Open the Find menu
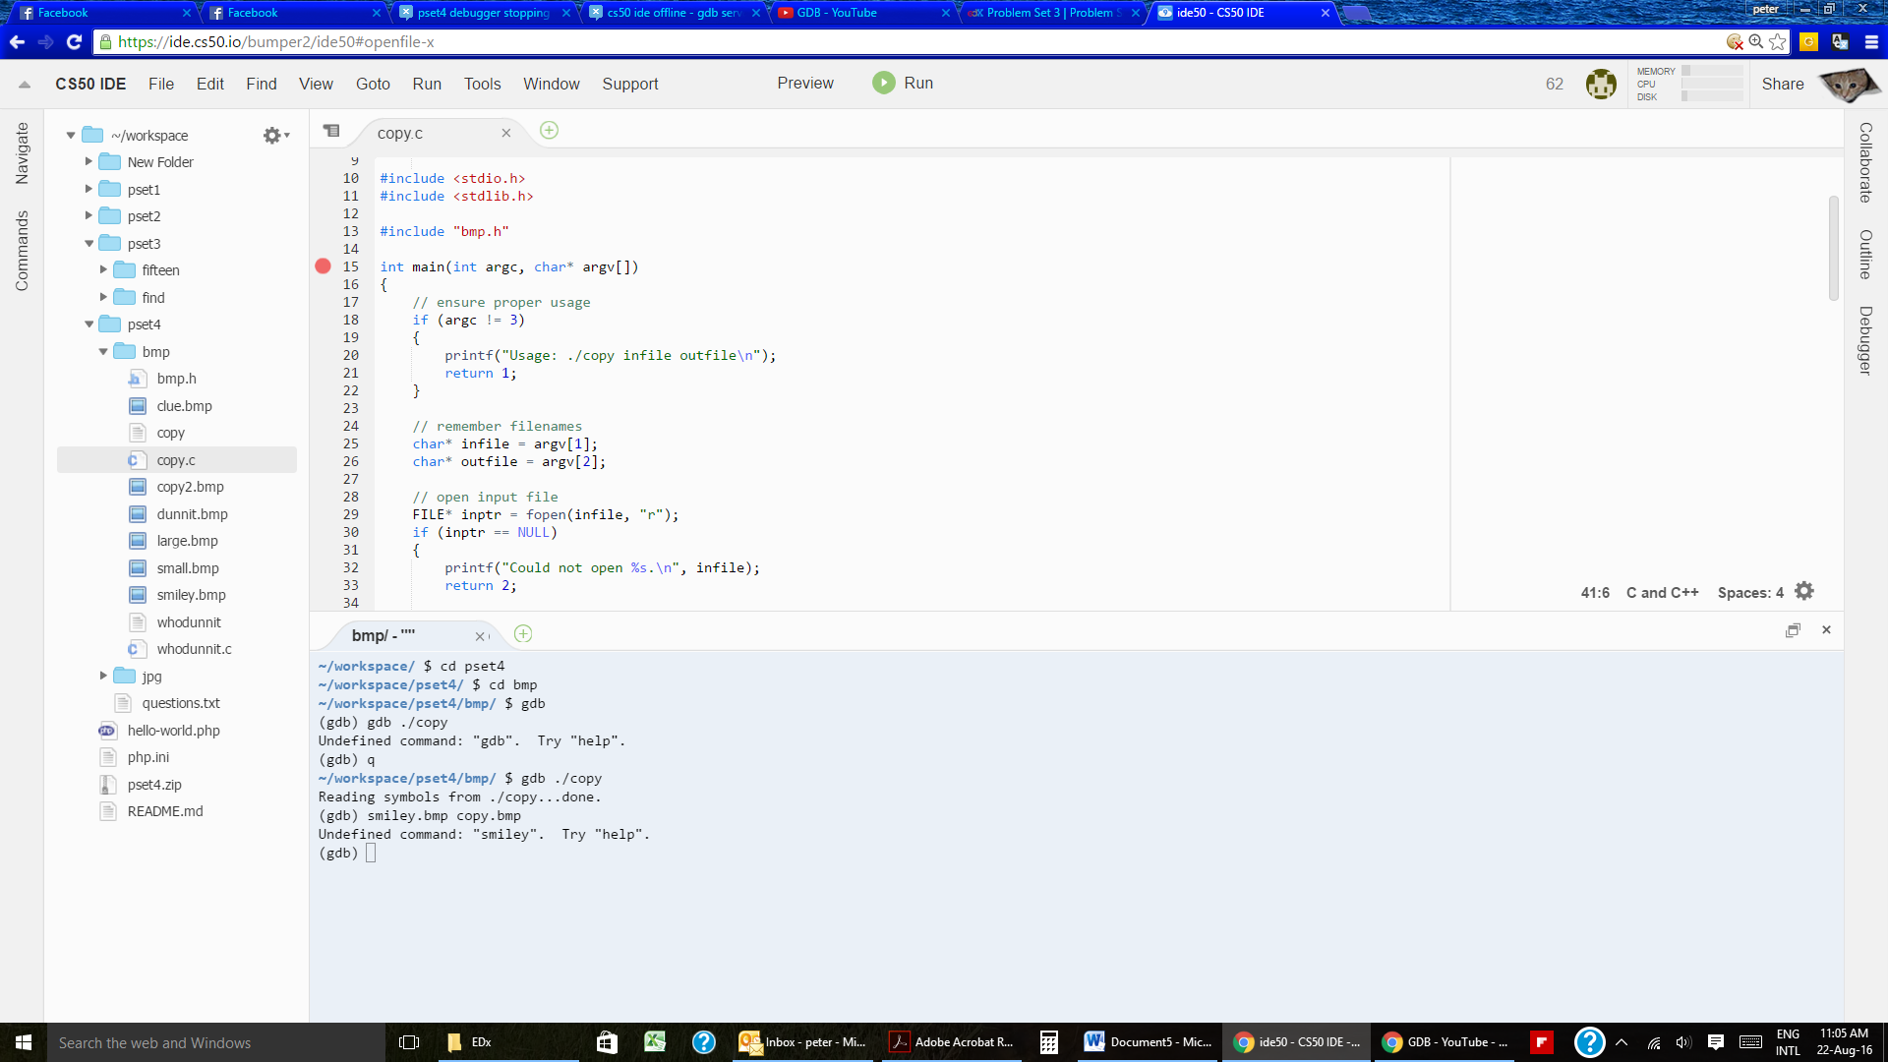Viewport: 1888px width, 1062px height. click(x=261, y=83)
